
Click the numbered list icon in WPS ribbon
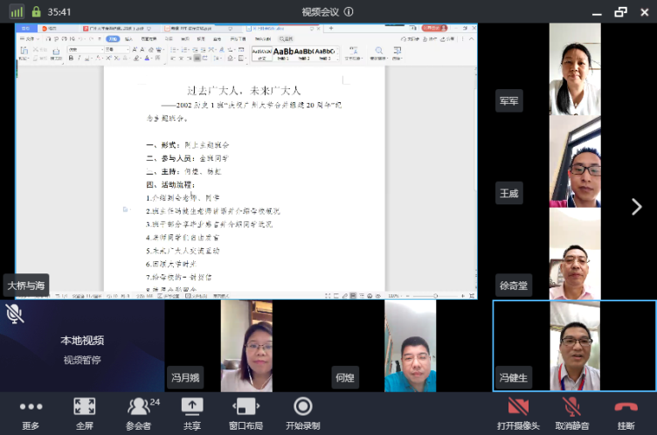[x=184, y=50]
